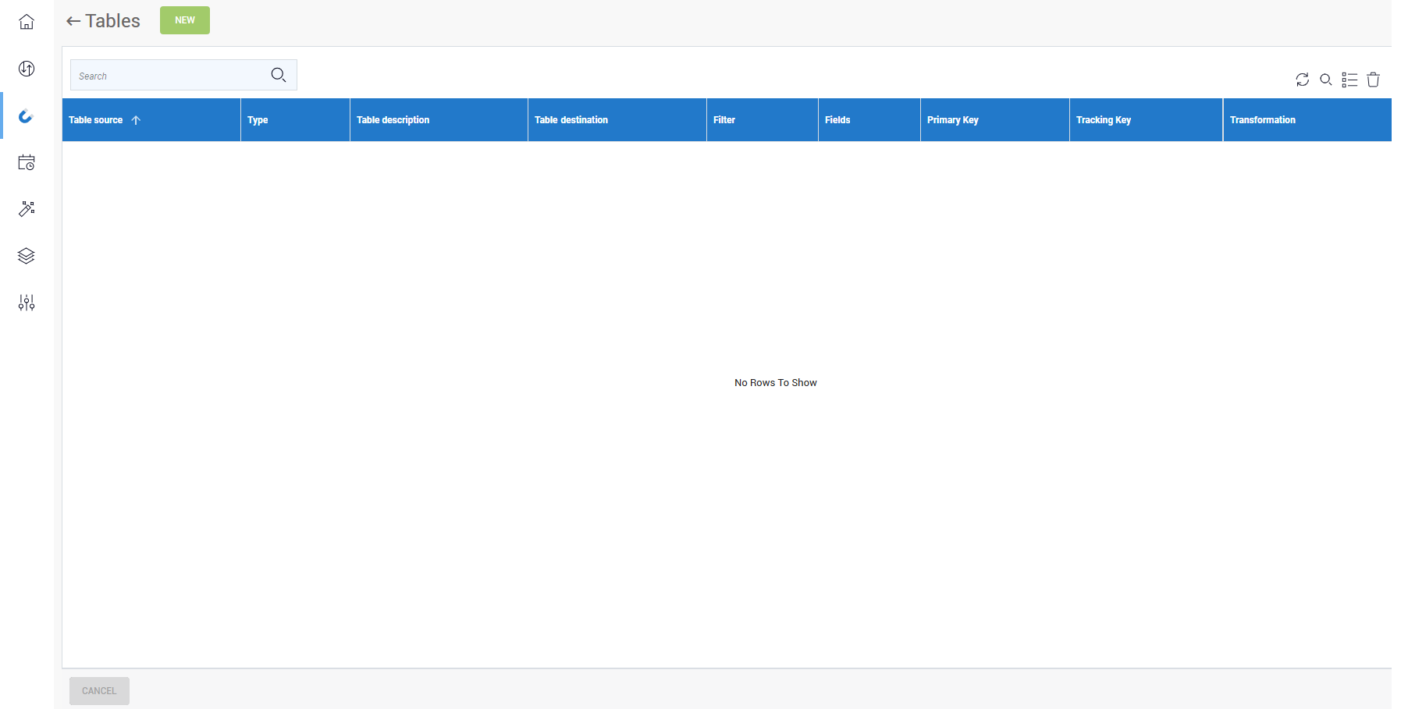Sort by the Table source column header
1401x709 pixels.
(x=95, y=119)
